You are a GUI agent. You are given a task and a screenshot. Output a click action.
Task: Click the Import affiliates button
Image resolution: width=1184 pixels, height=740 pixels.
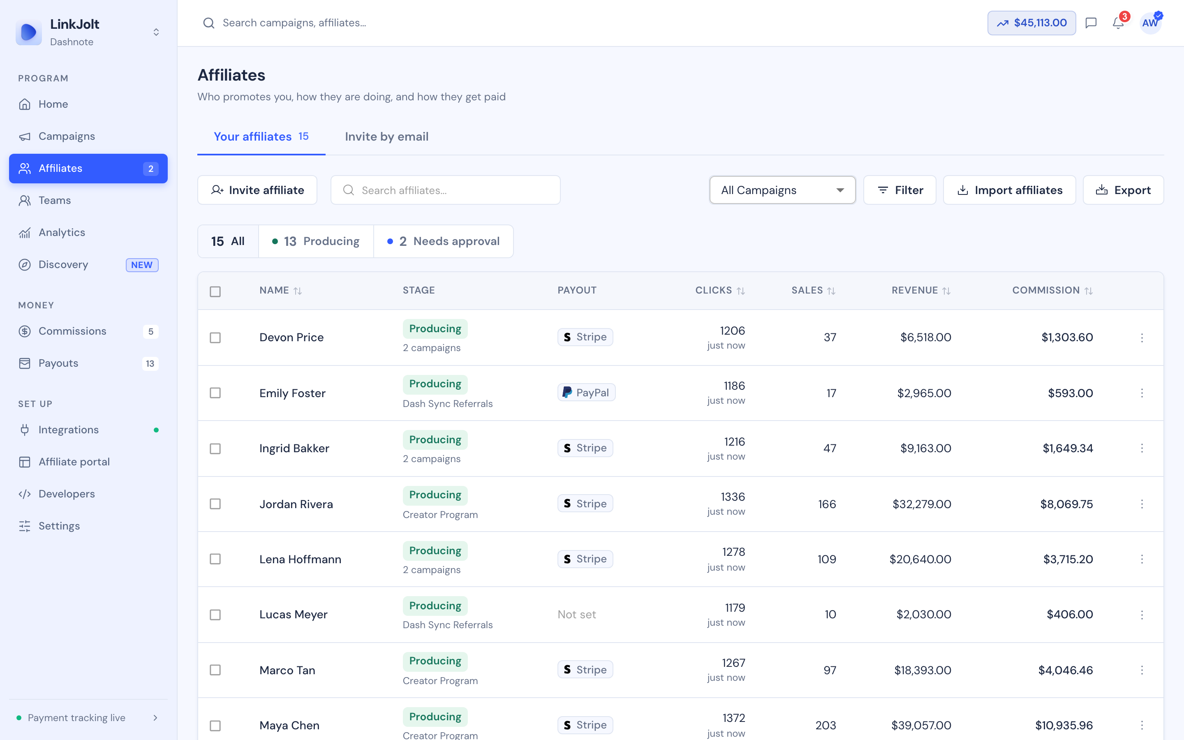click(x=1009, y=190)
